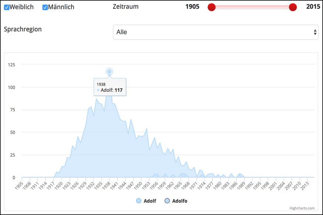Screen dimensions: 323x215
Task: Click the highlighted 1938 peak data point
Action: pyautogui.click(x=109, y=72)
